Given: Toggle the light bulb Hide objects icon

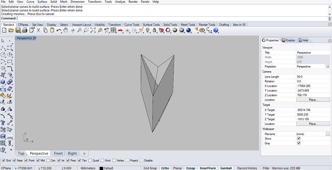Looking at the screenshot, I should point(148,30).
